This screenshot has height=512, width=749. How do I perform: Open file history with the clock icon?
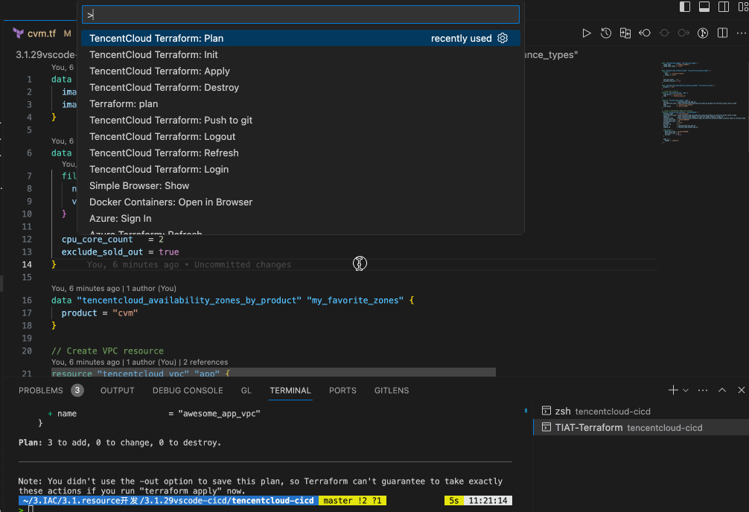(x=606, y=33)
